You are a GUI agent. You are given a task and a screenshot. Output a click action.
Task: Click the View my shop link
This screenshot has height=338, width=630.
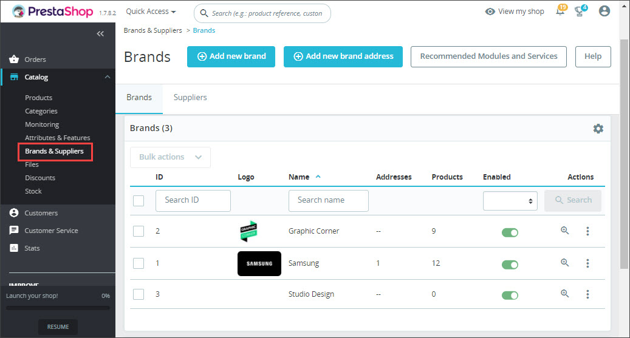pyautogui.click(x=521, y=12)
